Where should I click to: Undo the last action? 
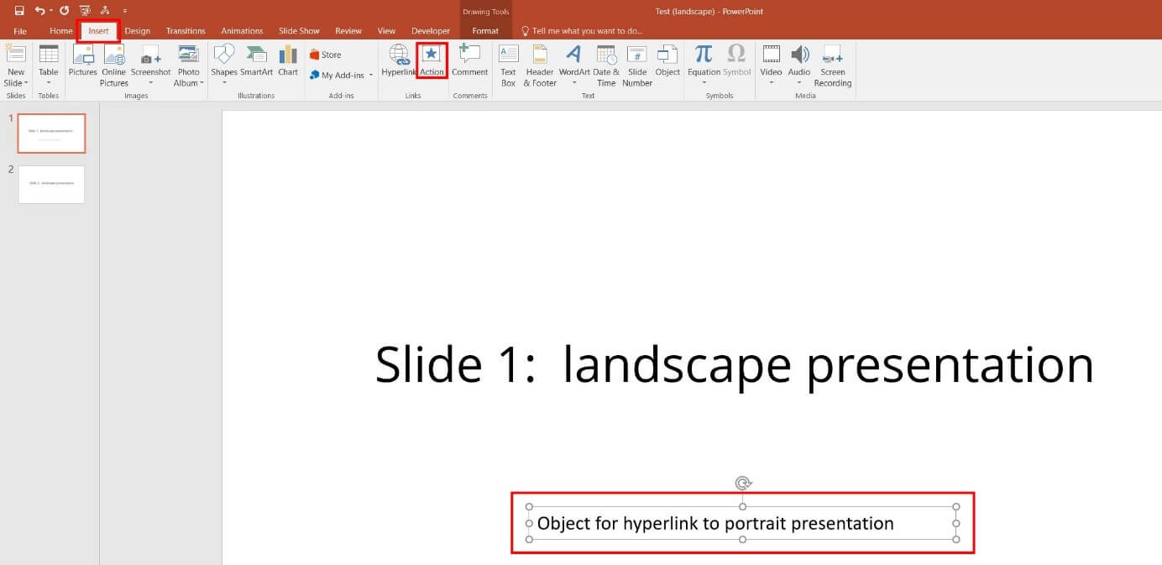[39, 11]
